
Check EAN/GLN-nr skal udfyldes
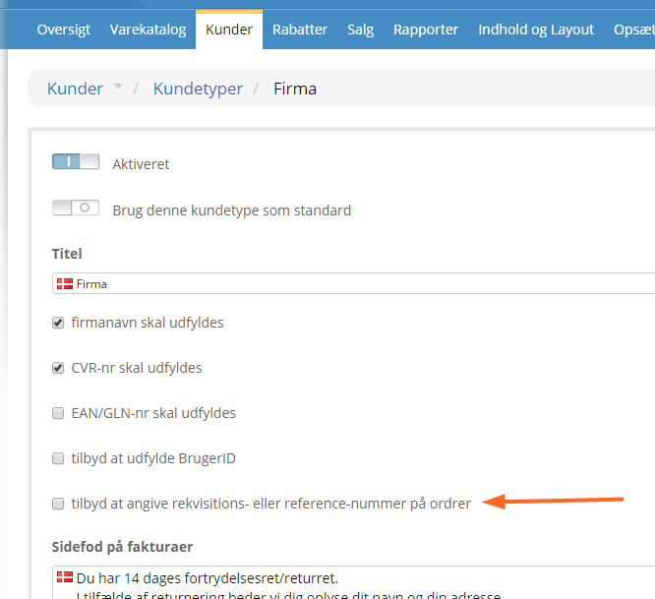tap(58, 413)
